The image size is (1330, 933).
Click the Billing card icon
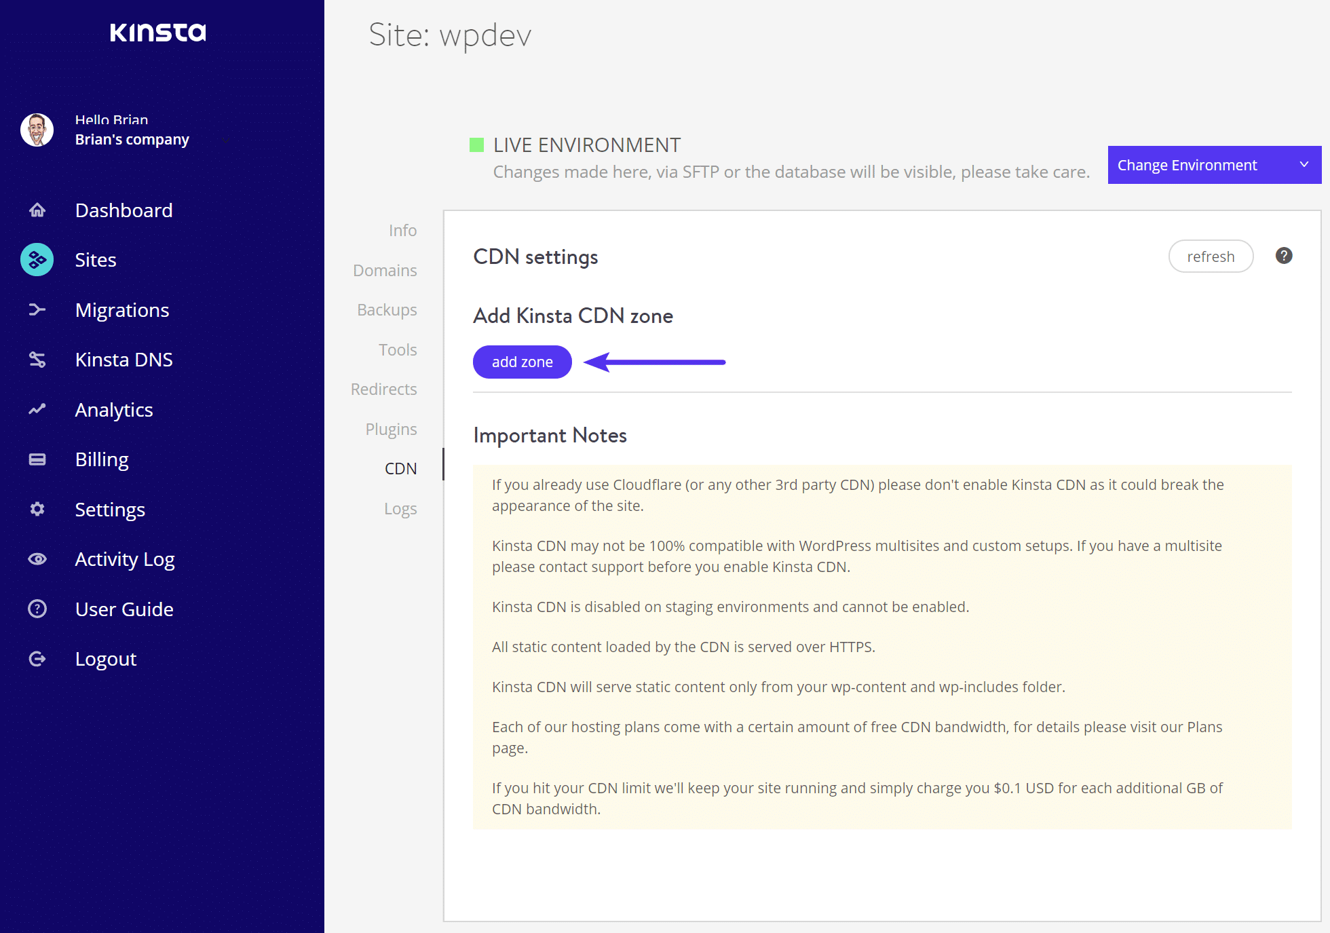(37, 459)
